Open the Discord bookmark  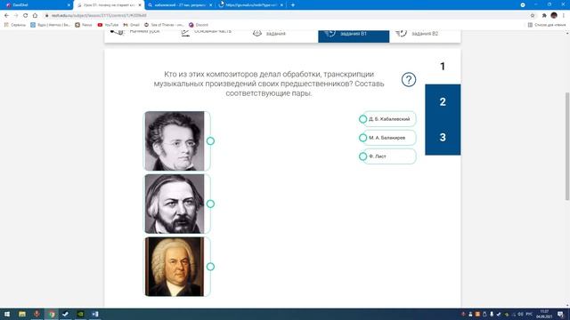click(199, 25)
